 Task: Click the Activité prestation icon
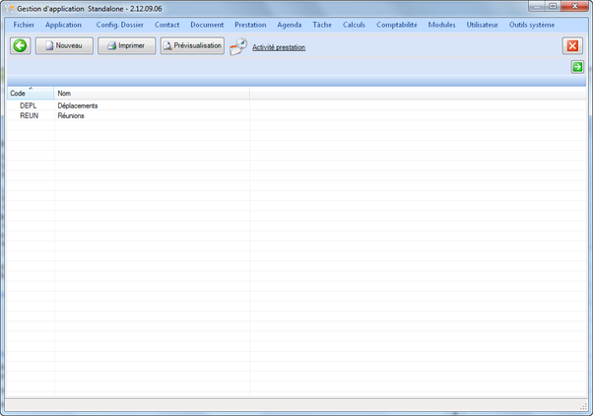pos(238,46)
